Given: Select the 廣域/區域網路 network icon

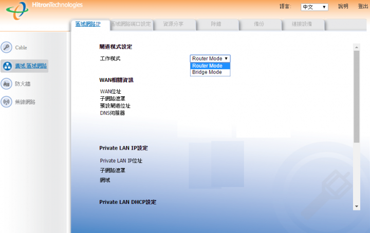Looking at the screenshot, I should click(x=7, y=66).
